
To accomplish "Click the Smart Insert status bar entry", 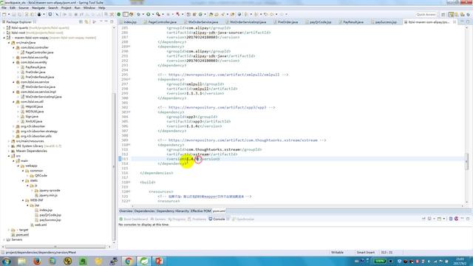I will 365,253.
